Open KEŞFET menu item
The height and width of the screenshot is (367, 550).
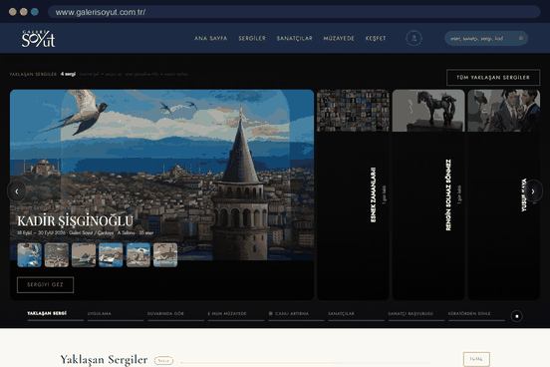tap(376, 38)
